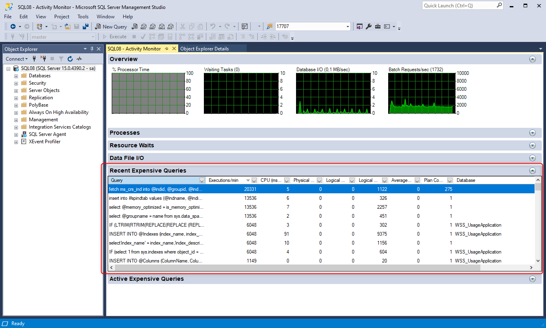Select Integration Services Catalogs node
This screenshot has height=328, width=546.
pyautogui.click(x=60, y=127)
